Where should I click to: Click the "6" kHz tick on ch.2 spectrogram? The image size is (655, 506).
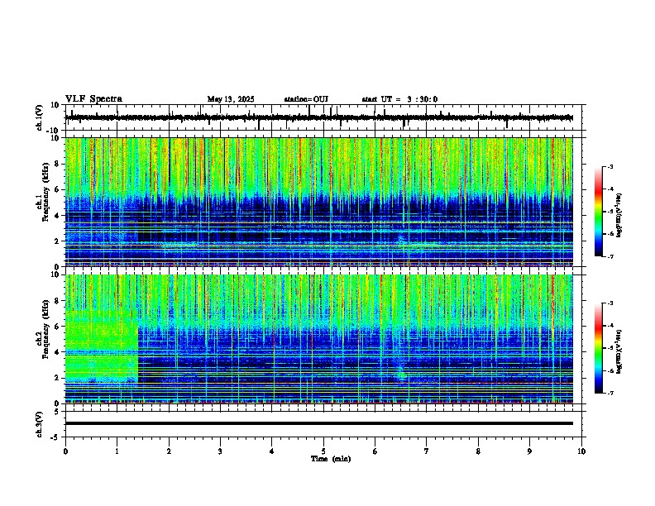pos(57,327)
